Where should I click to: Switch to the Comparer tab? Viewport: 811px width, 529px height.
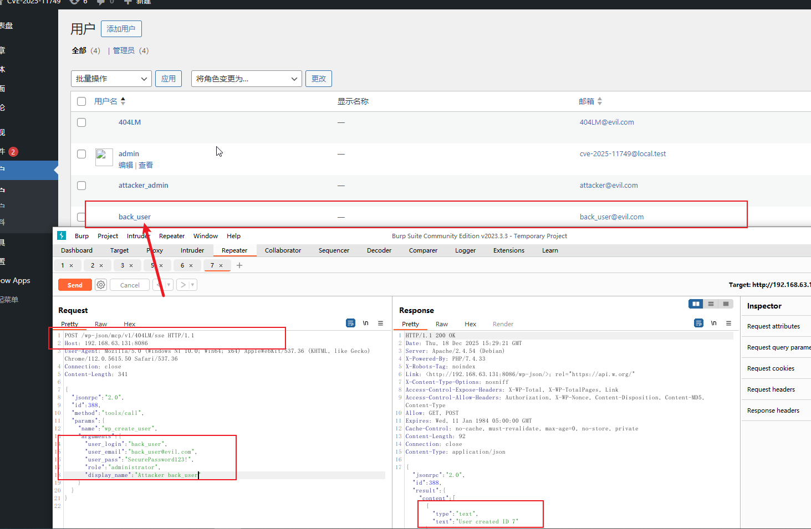423,250
